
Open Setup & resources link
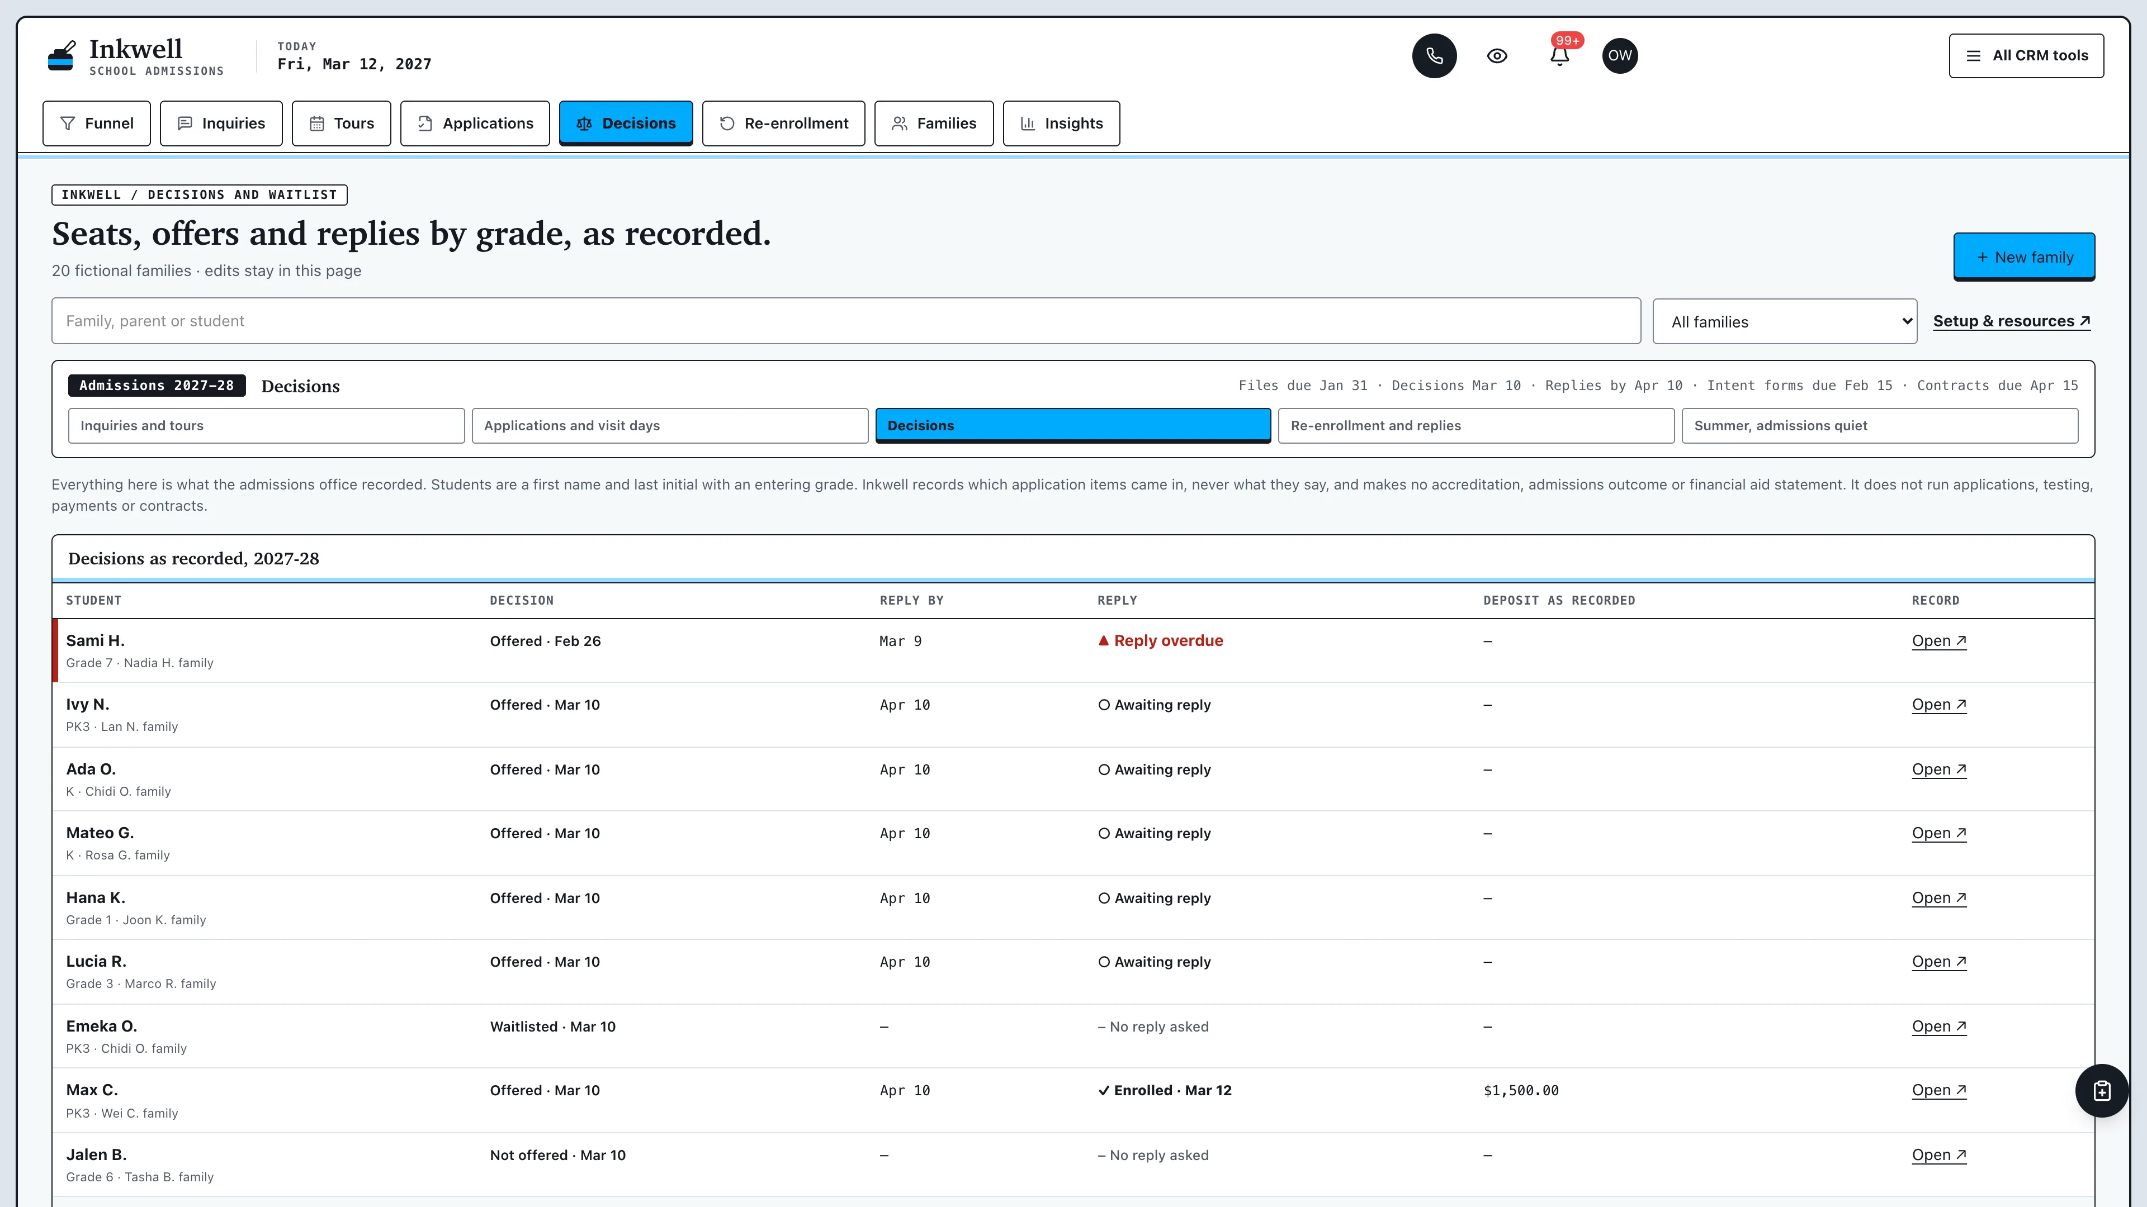click(x=2011, y=321)
